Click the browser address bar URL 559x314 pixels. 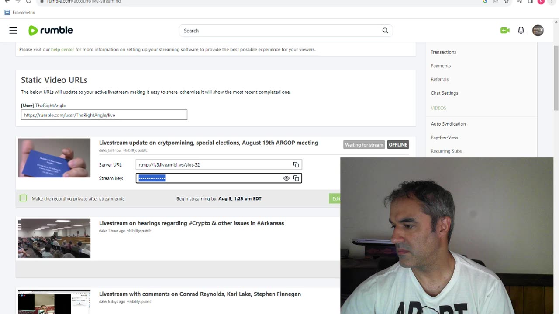pos(84,1)
